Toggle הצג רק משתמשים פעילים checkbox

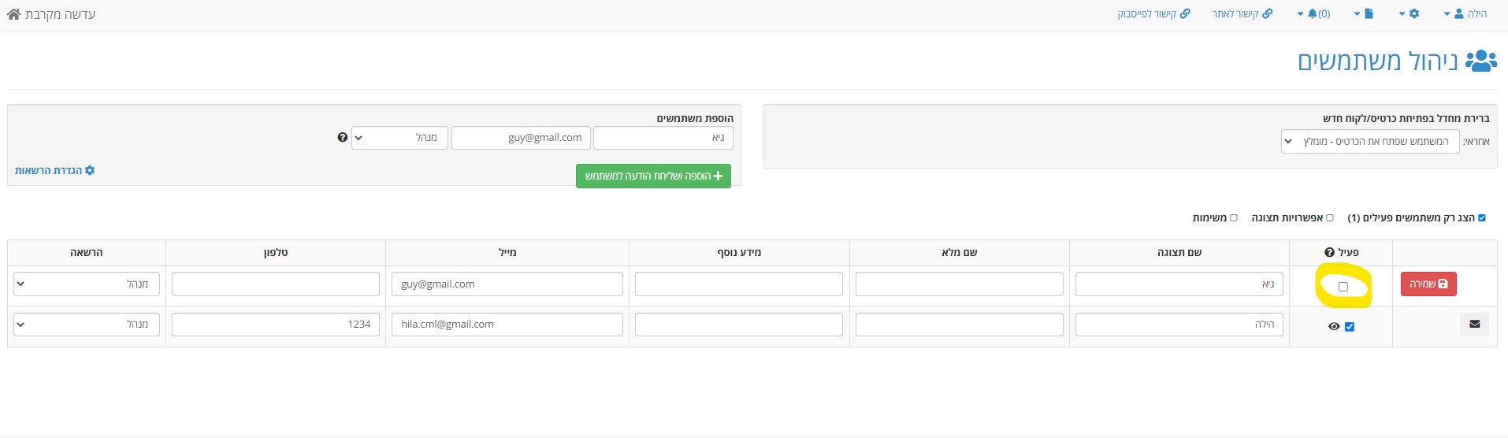tap(1482, 217)
